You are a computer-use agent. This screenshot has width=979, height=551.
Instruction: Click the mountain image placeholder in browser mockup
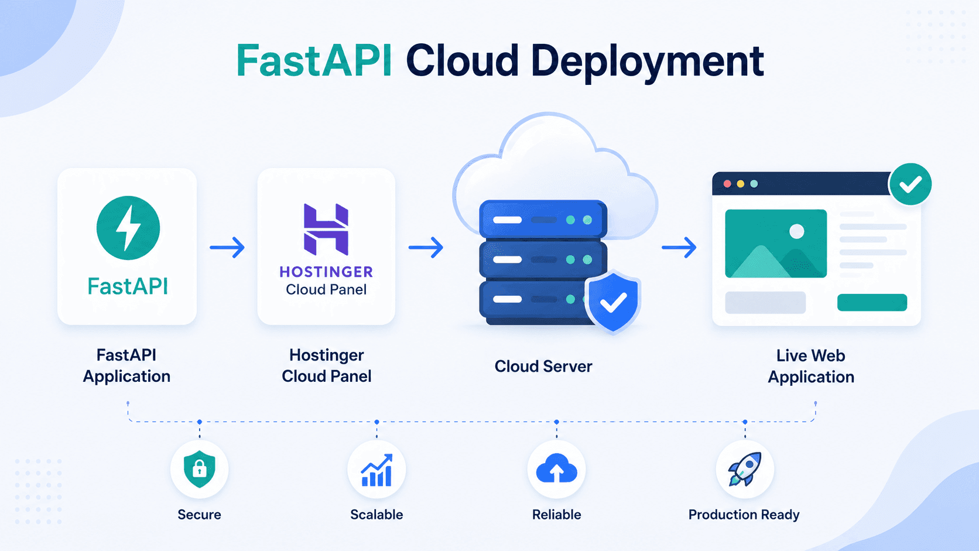pyautogui.click(x=776, y=244)
